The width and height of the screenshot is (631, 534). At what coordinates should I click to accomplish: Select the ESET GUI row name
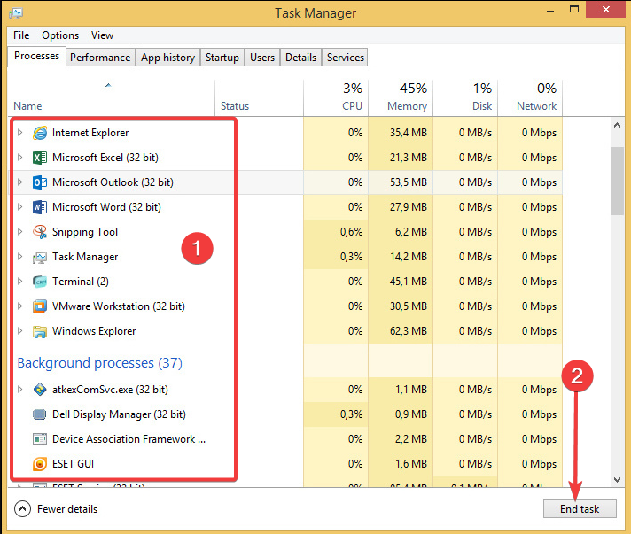[x=73, y=464]
